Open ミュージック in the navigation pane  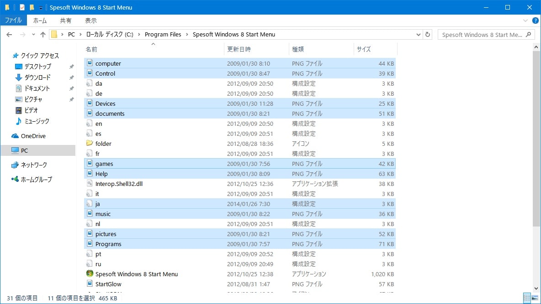click(x=32, y=121)
